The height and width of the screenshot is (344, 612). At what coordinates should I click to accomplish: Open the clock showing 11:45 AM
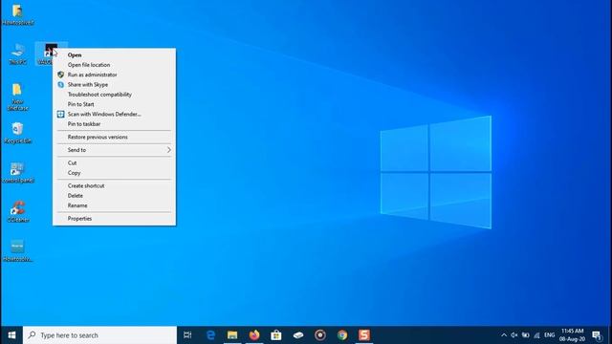[x=572, y=335]
